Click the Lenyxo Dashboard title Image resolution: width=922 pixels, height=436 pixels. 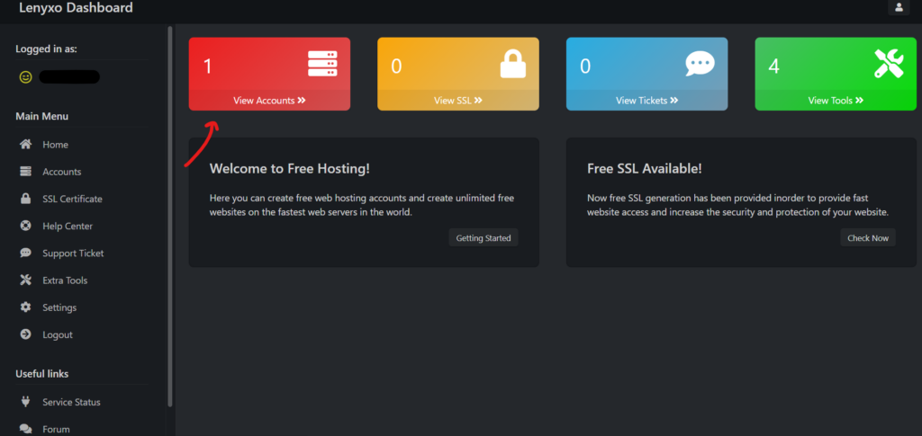[x=76, y=7]
